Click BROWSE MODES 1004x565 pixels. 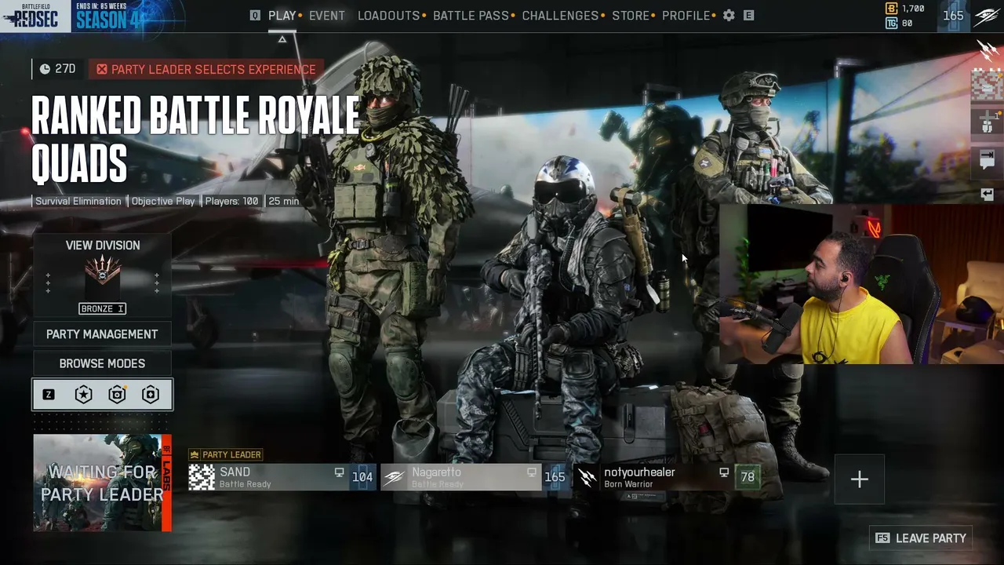[102, 363]
